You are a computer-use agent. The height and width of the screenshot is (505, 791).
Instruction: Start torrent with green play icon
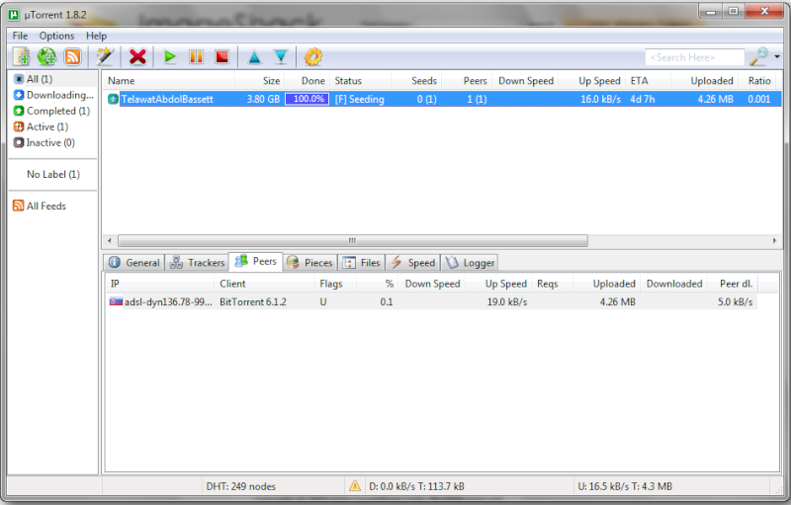(170, 57)
